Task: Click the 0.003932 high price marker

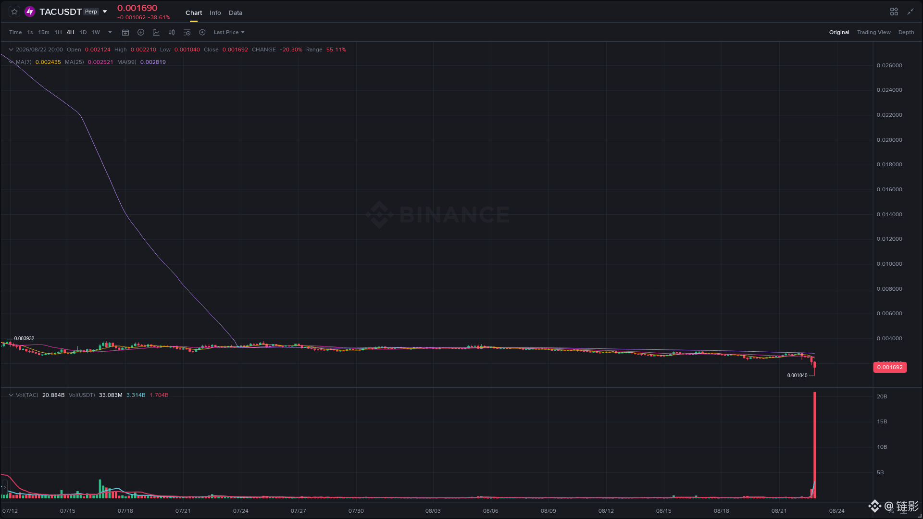Action: pos(24,339)
